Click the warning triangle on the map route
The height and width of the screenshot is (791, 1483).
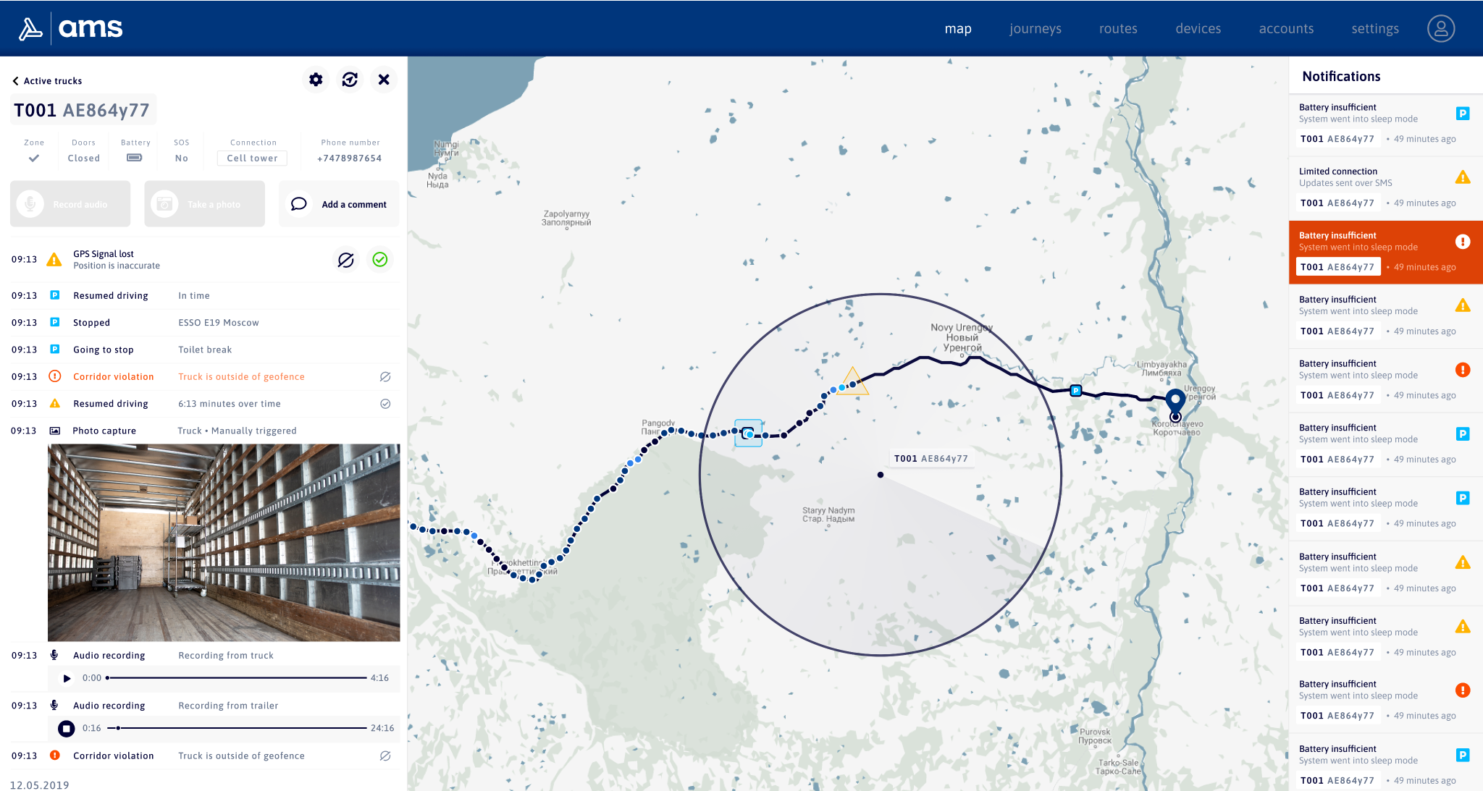point(853,381)
